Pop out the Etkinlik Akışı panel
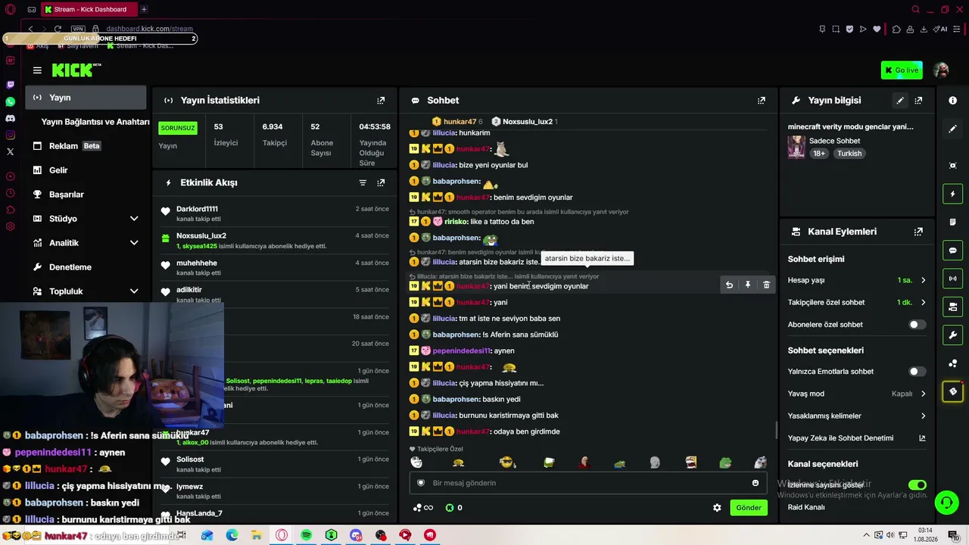 [x=381, y=182]
